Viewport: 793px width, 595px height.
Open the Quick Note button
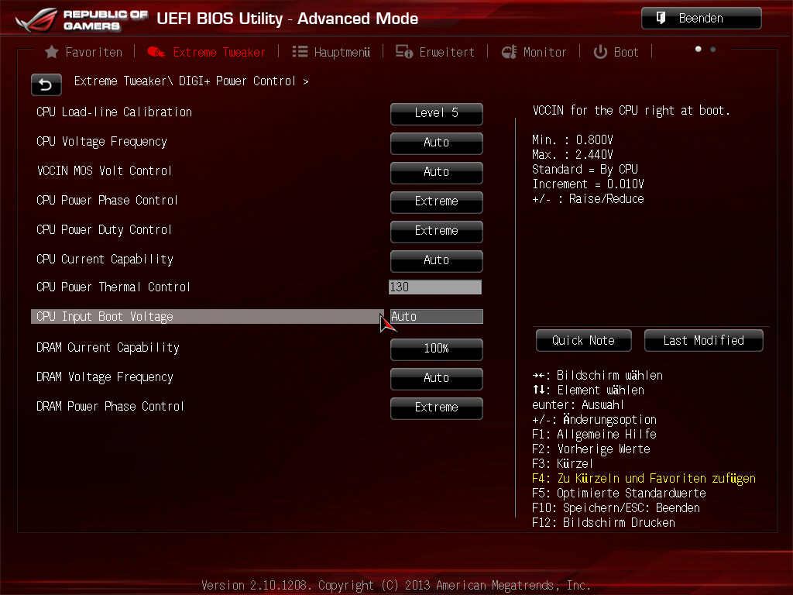[584, 341]
